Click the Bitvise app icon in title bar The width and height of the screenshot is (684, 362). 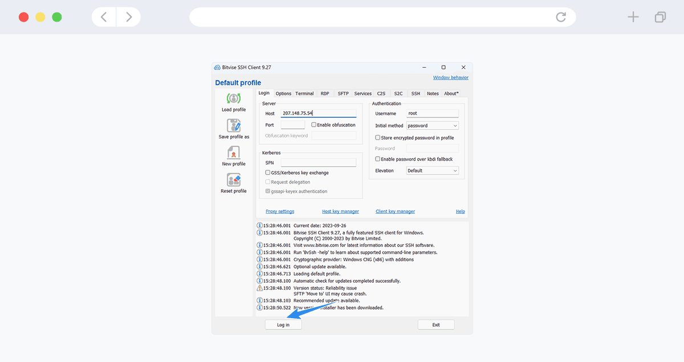point(217,67)
